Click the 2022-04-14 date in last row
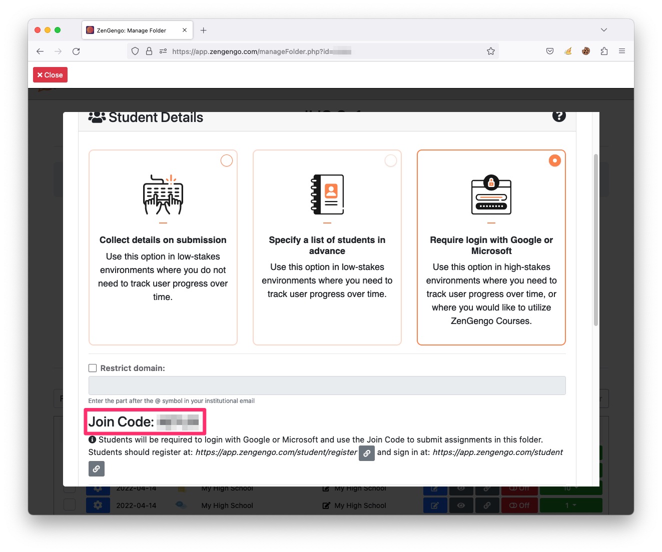This screenshot has height=552, width=662. coord(136,505)
